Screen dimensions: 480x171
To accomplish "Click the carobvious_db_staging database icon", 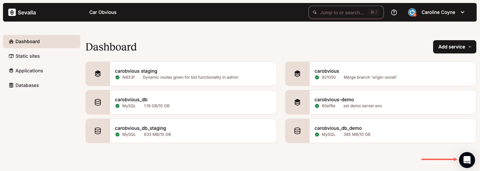I will point(98,131).
